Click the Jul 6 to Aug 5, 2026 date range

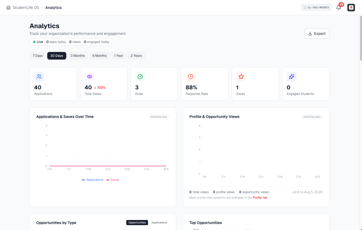point(307,192)
